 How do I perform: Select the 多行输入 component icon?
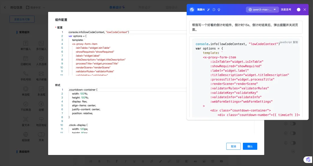[x=41, y=43]
